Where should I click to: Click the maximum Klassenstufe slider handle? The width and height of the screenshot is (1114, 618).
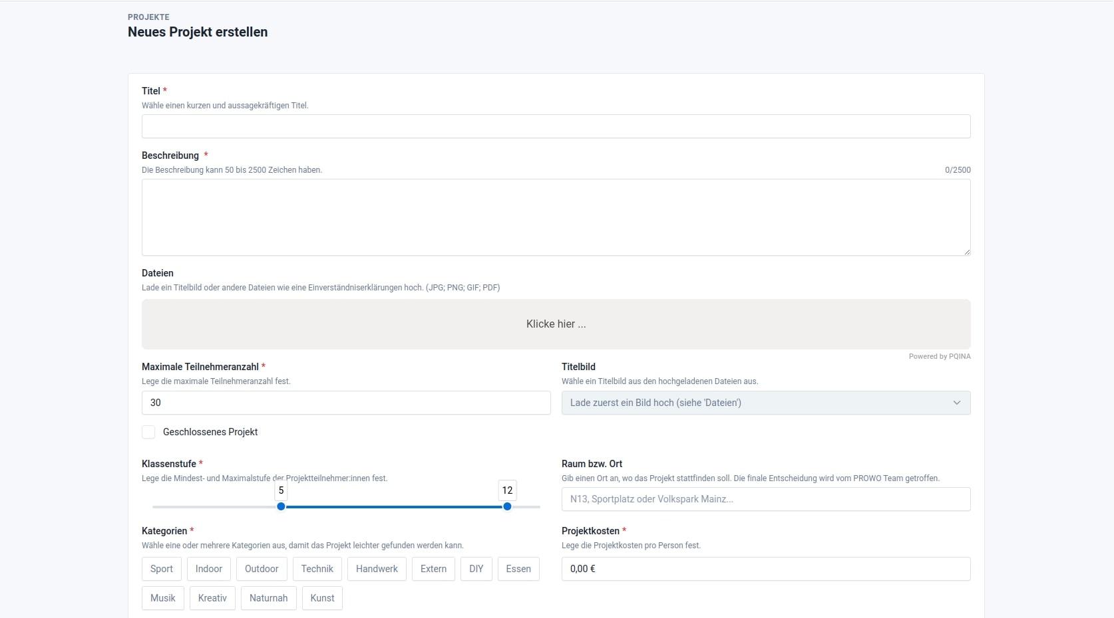507,506
